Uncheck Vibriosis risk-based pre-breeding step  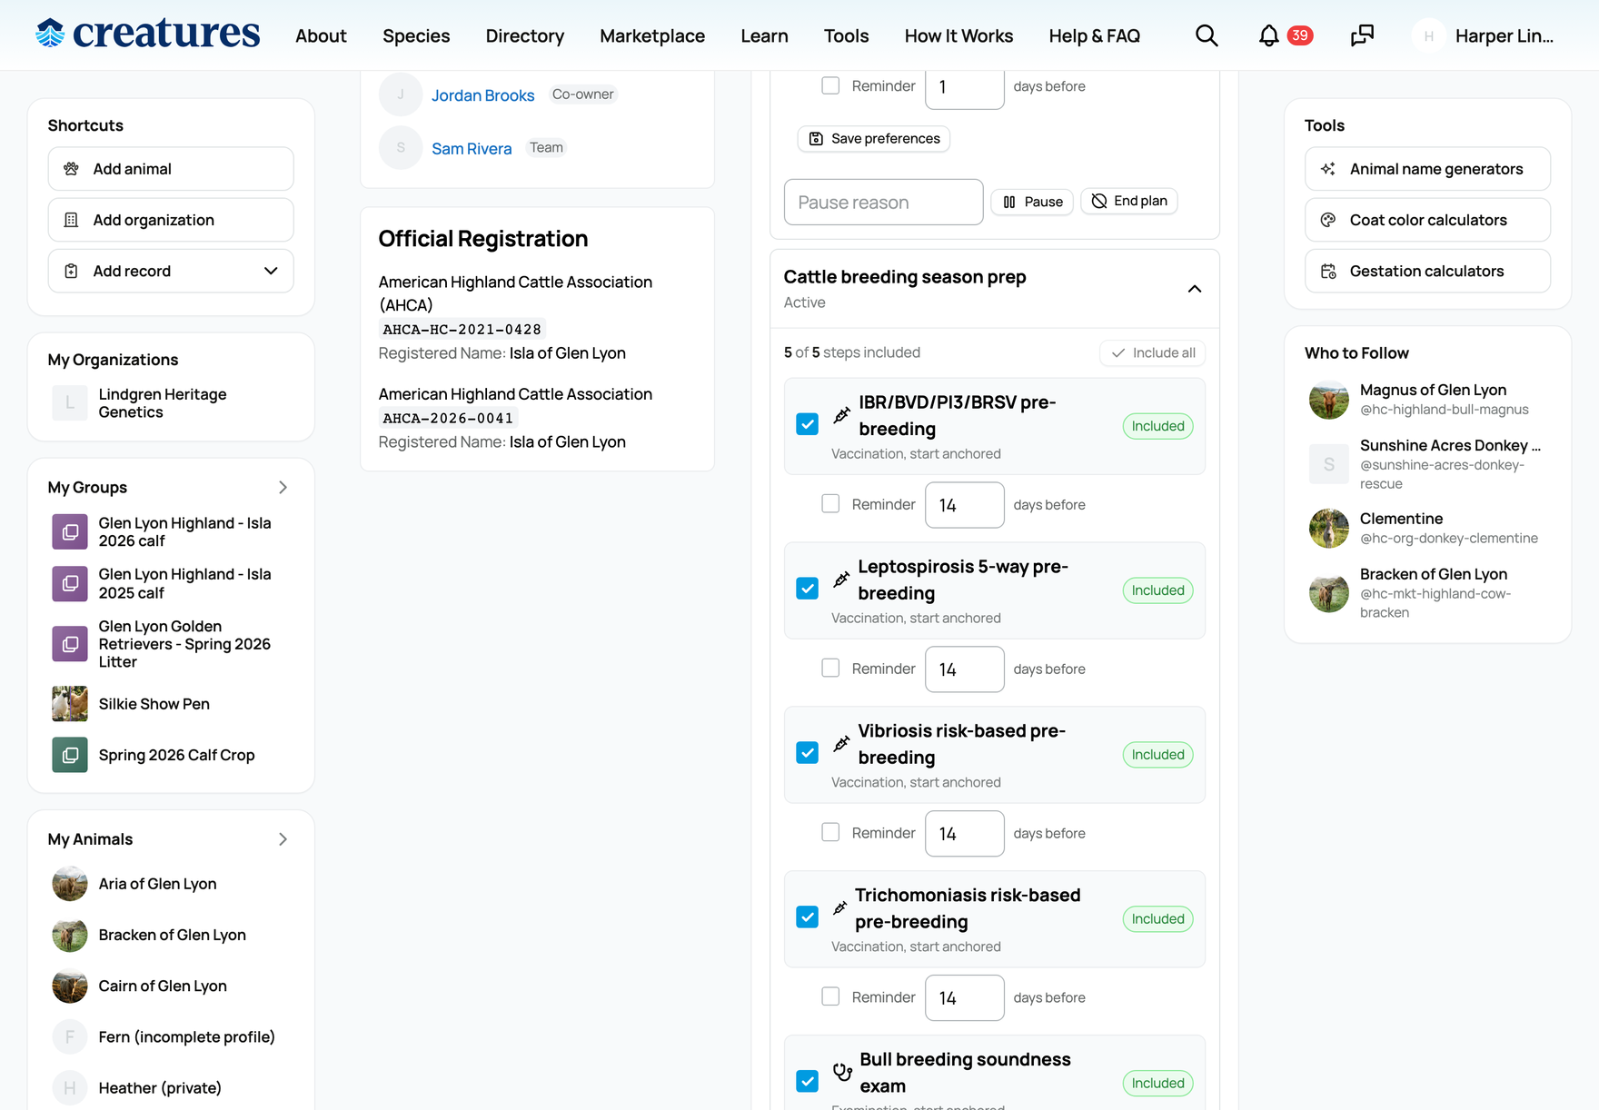pos(807,753)
